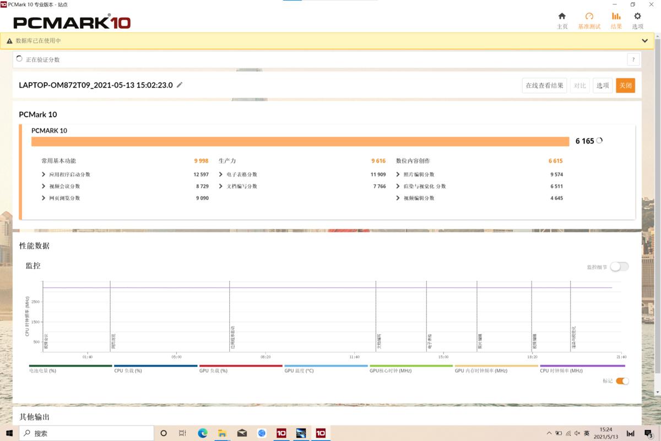The height and width of the screenshot is (441, 661).
Task: Click the 选项 button beside 对比
Action: pos(603,85)
